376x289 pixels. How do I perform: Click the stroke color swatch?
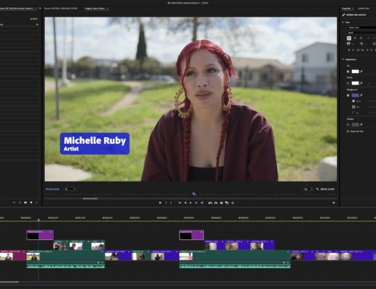355,83
